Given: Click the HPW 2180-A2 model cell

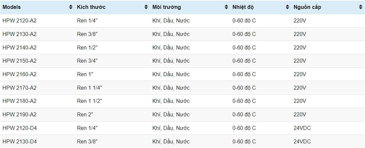Looking at the screenshot, I should [x=19, y=101].
